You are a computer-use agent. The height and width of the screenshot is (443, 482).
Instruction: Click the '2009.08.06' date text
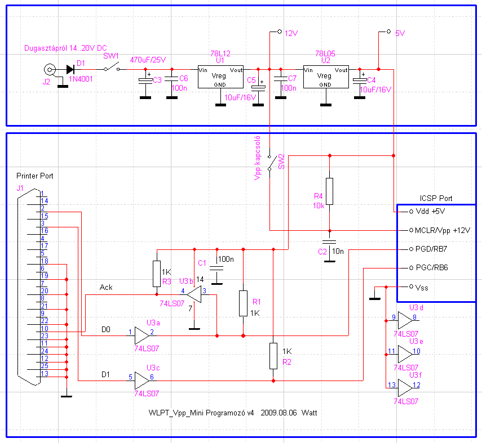pos(279,413)
